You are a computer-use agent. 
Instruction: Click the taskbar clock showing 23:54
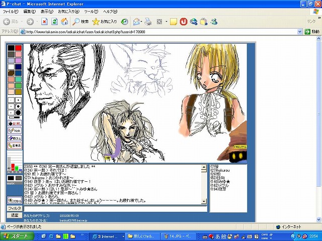click(313, 236)
